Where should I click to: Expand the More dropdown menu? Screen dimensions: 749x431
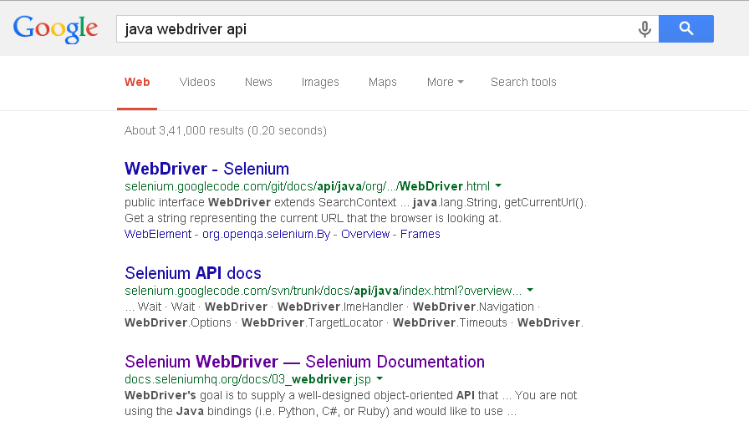click(x=446, y=82)
